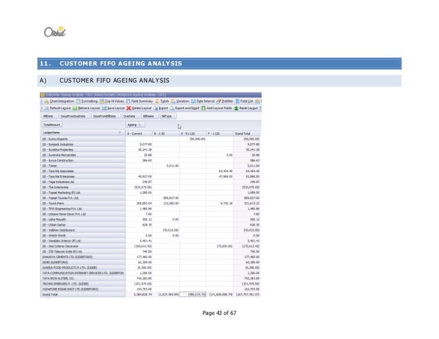Select the SD - Surya Construction row

click(83, 160)
